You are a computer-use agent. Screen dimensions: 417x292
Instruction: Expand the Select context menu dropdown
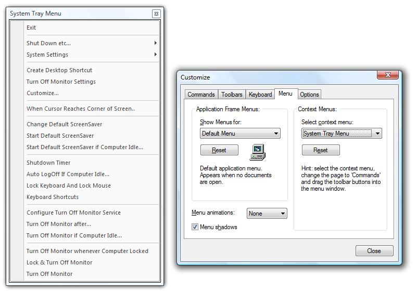(342, 134)
